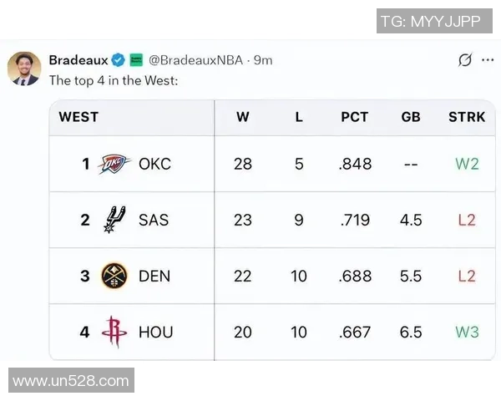Click the www.un528.com watermark link
The image size is (501, 401).
click(x=71, y=382)
